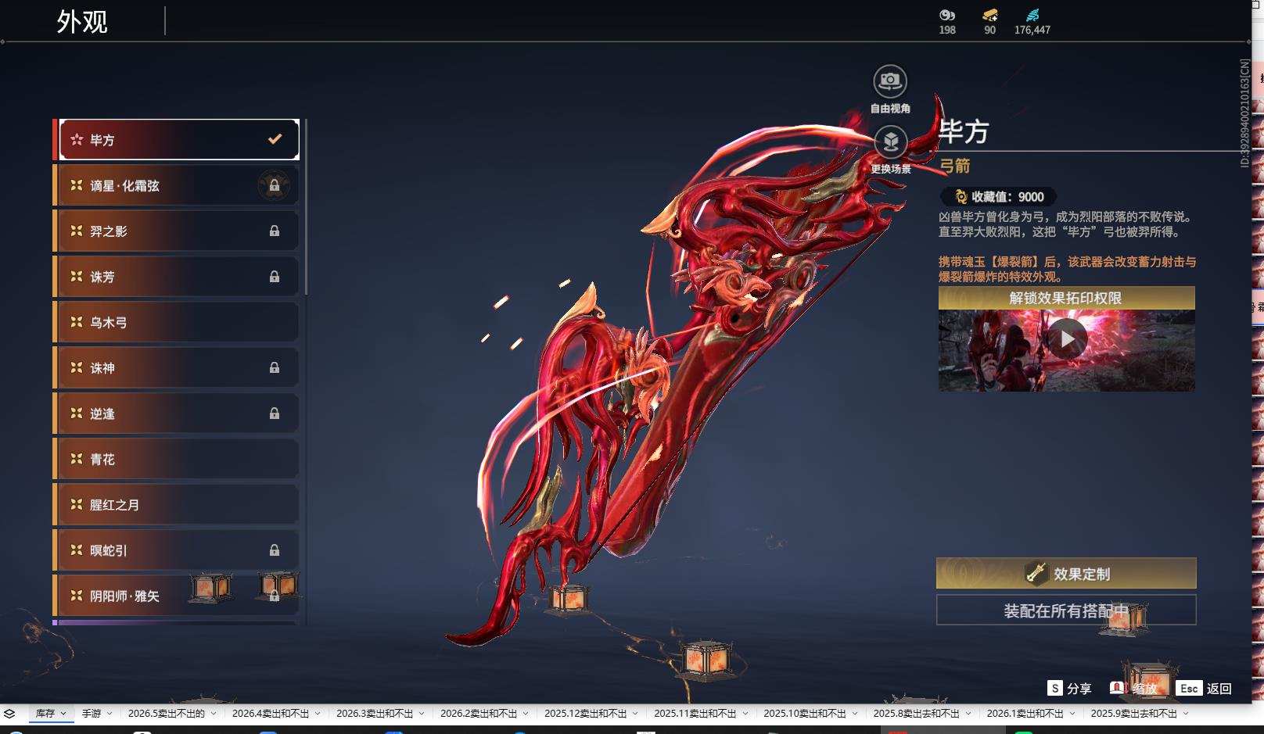1264x734 pixels.
Task: Click the emblem icon beside 乌木弓
Action: pos(77,322)
